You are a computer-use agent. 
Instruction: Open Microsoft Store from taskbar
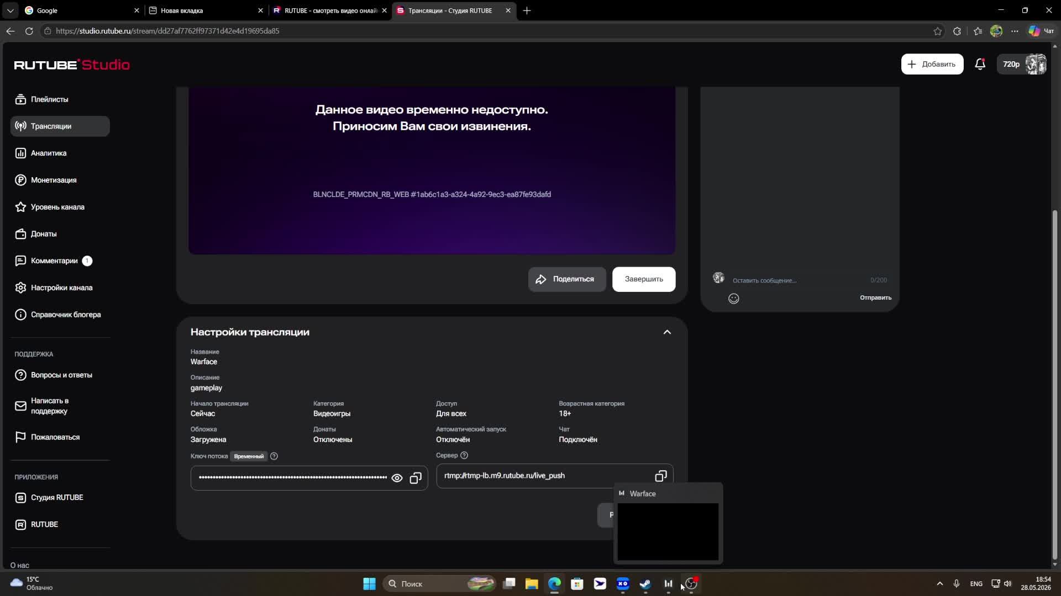point(577,584)
